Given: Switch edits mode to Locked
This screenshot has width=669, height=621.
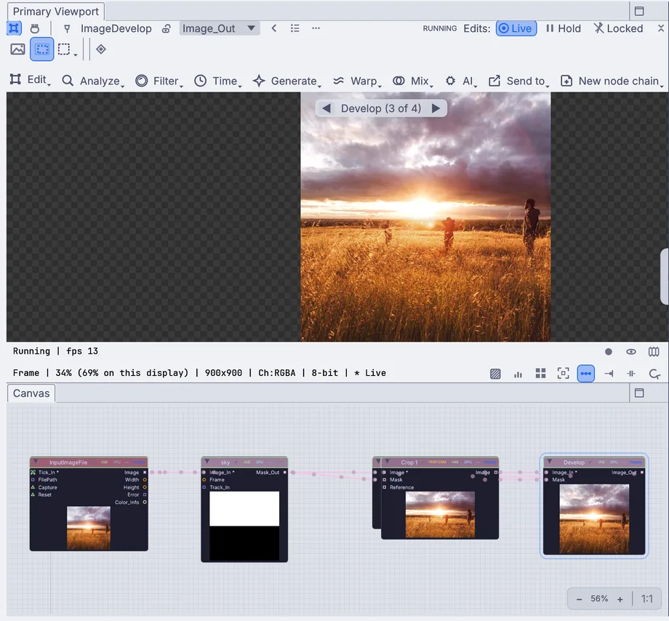Looking at the screenshot, I should [x=618, y=28].
